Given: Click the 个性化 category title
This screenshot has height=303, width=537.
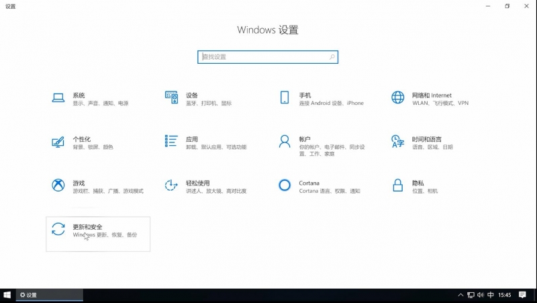Looking at the screenshot, I should (81, 139).
